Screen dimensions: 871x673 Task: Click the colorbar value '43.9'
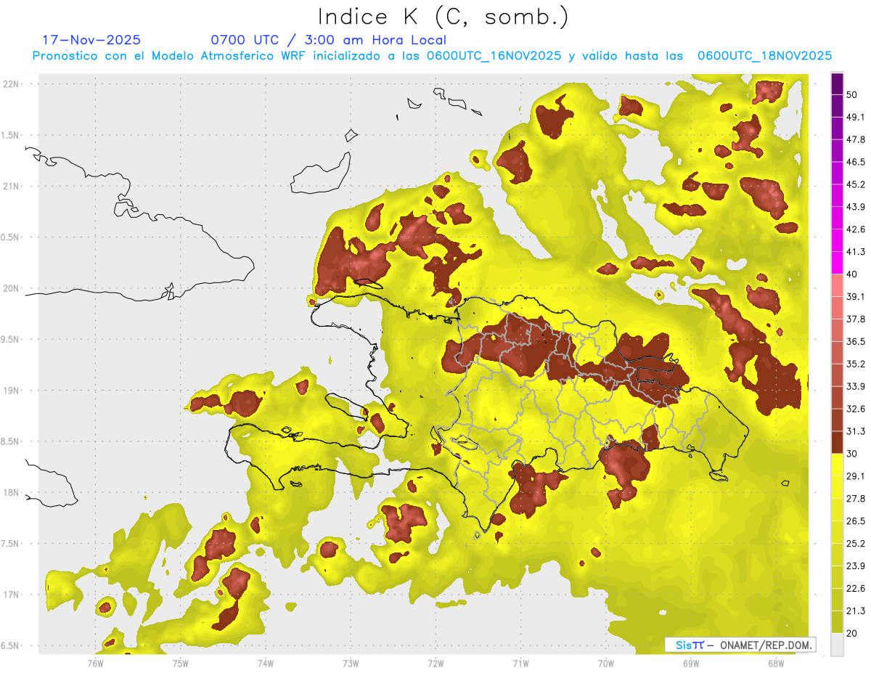pos(856,207)
